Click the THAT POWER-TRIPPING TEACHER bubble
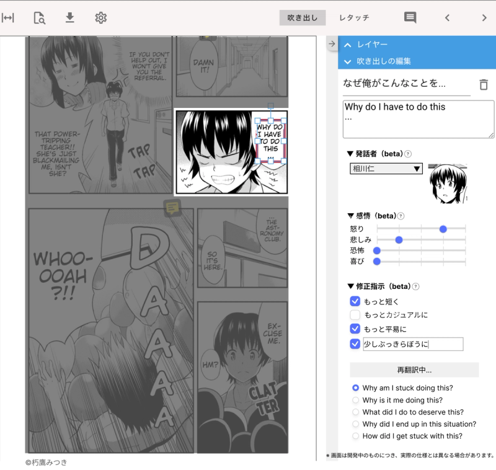The height and width of the screenshot is (470, 496). (56, 154)
